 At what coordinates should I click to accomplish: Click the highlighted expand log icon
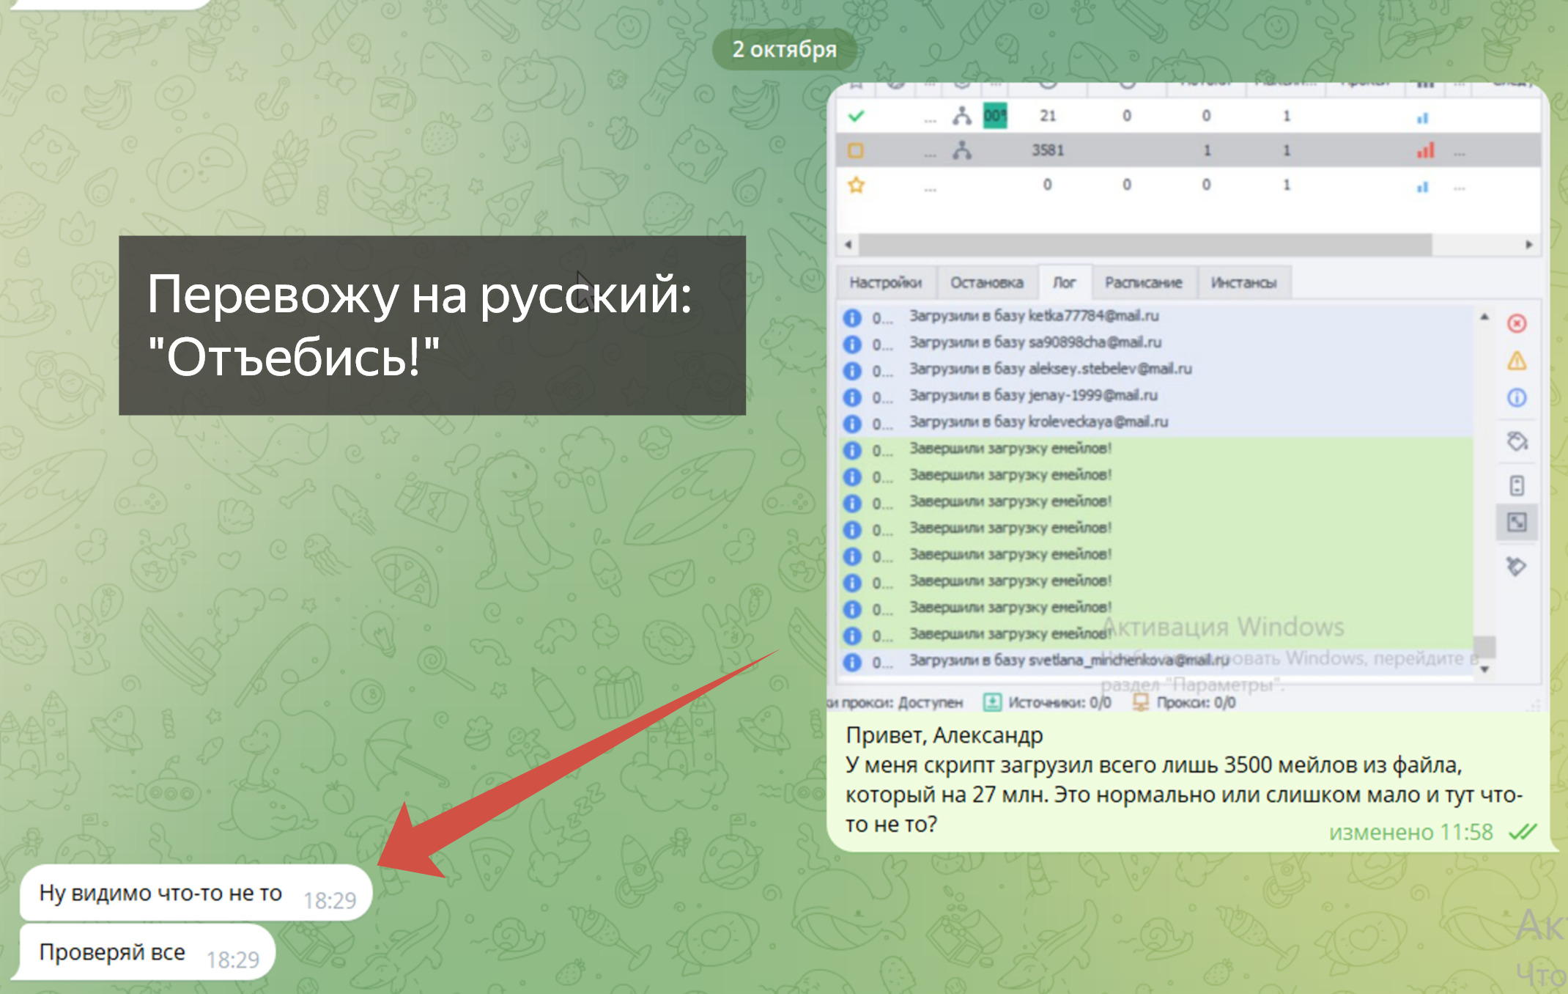pos(1517,523)
